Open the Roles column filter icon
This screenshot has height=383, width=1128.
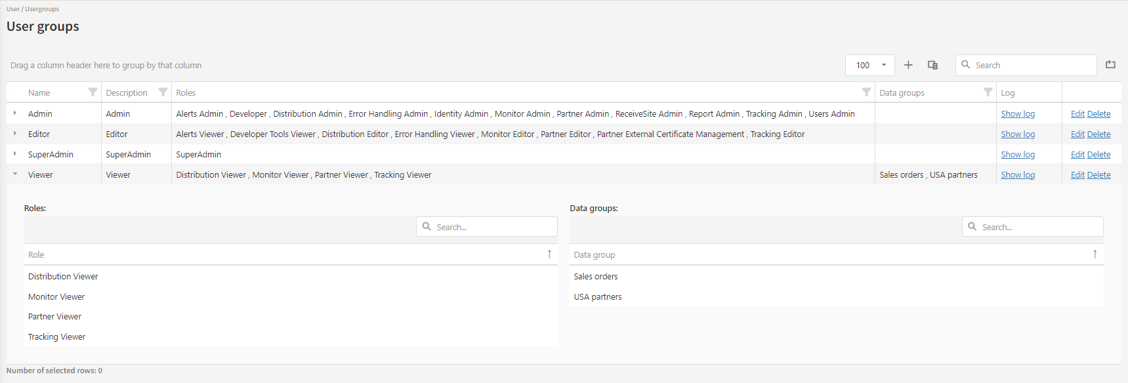point(866,92)
